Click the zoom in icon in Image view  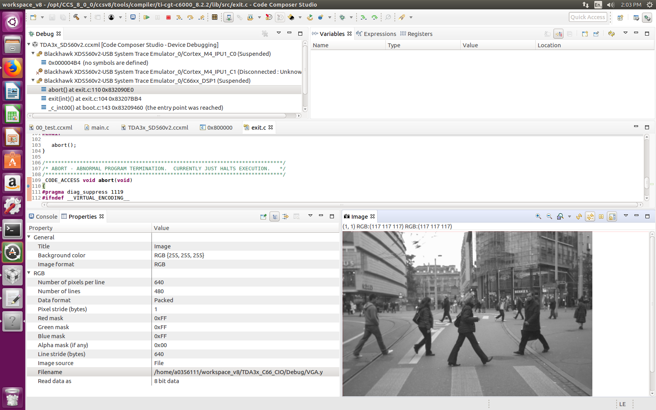(538, 217)
